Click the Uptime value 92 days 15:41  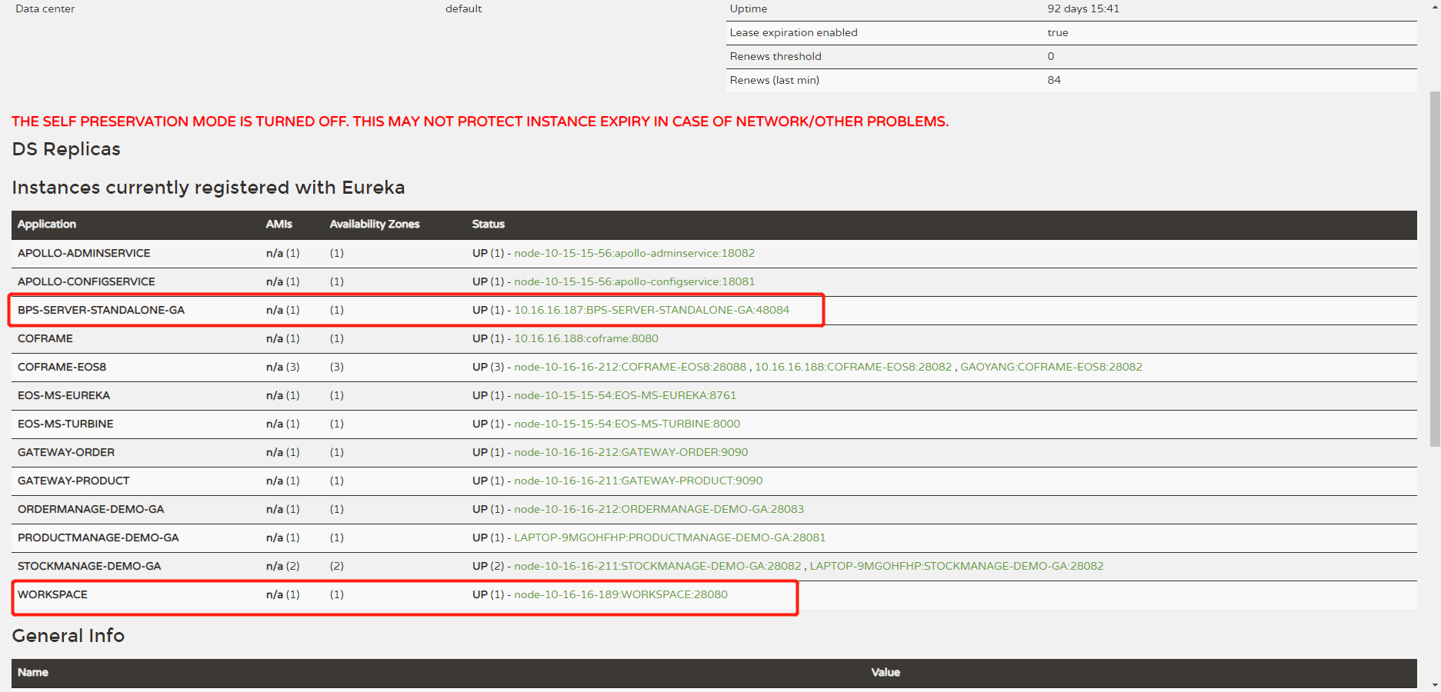click(1083, 8)
